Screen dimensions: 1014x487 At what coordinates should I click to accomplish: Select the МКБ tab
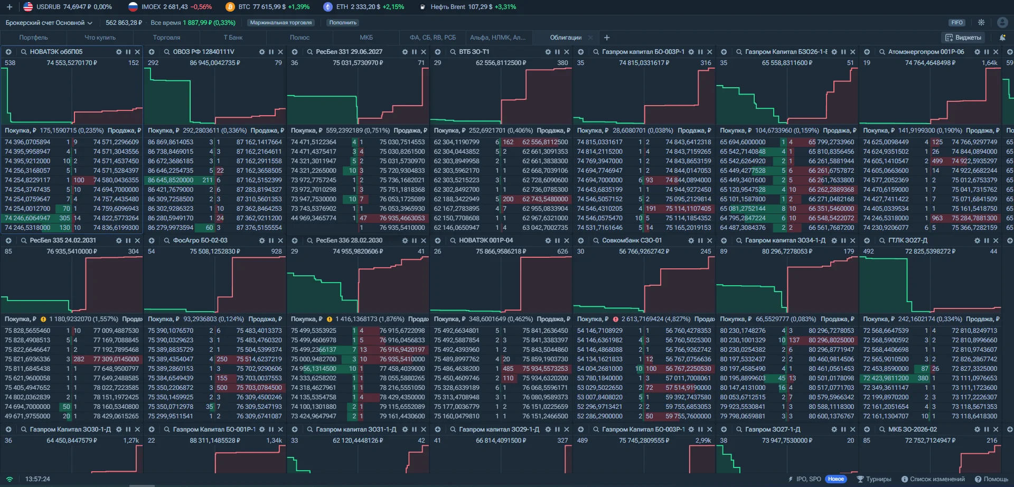tap(366, 38)
